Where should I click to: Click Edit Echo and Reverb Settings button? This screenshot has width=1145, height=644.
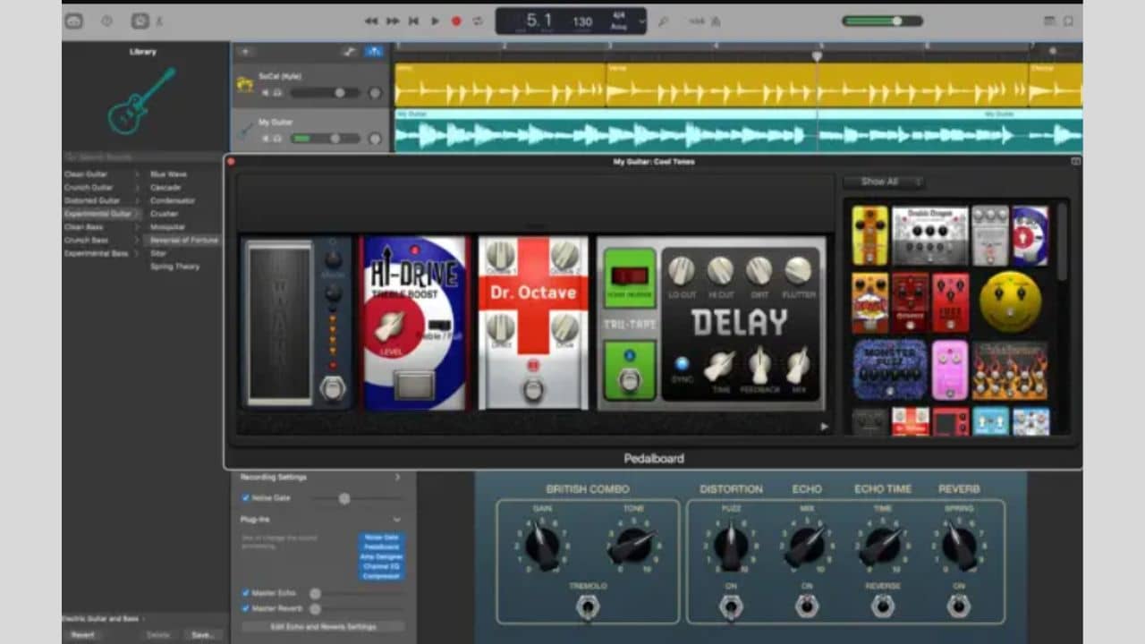(x=323, y=627)
